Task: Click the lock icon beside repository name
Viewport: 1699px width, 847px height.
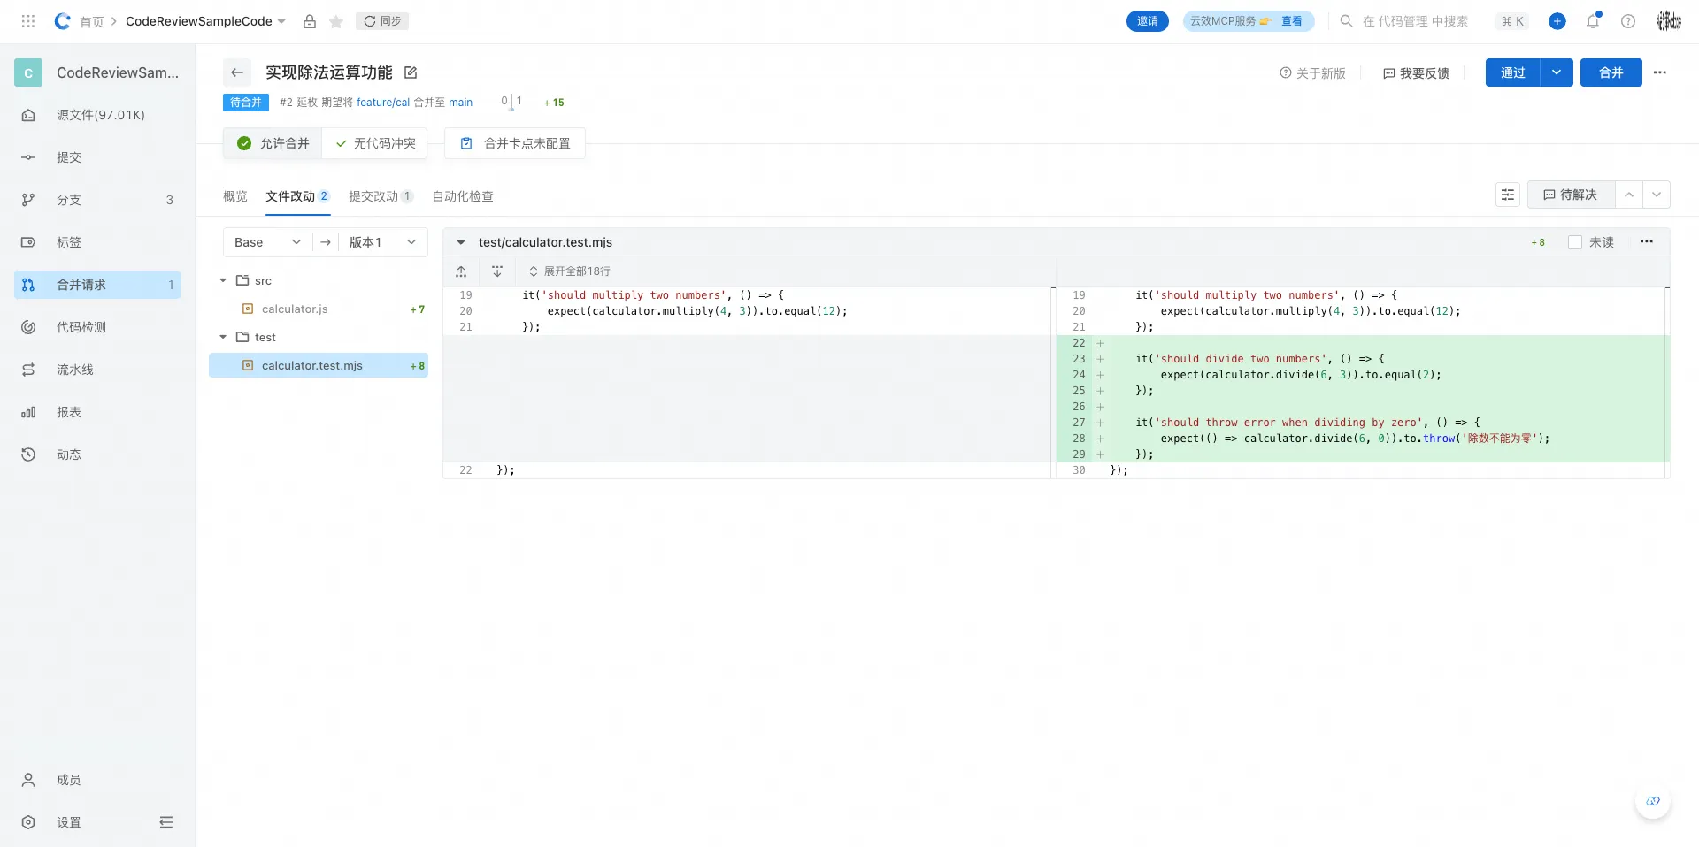Action: click(x=310, y=21)
